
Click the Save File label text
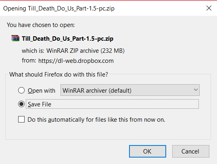click(40, 104)
